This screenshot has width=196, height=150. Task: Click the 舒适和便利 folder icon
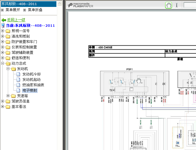8,58
